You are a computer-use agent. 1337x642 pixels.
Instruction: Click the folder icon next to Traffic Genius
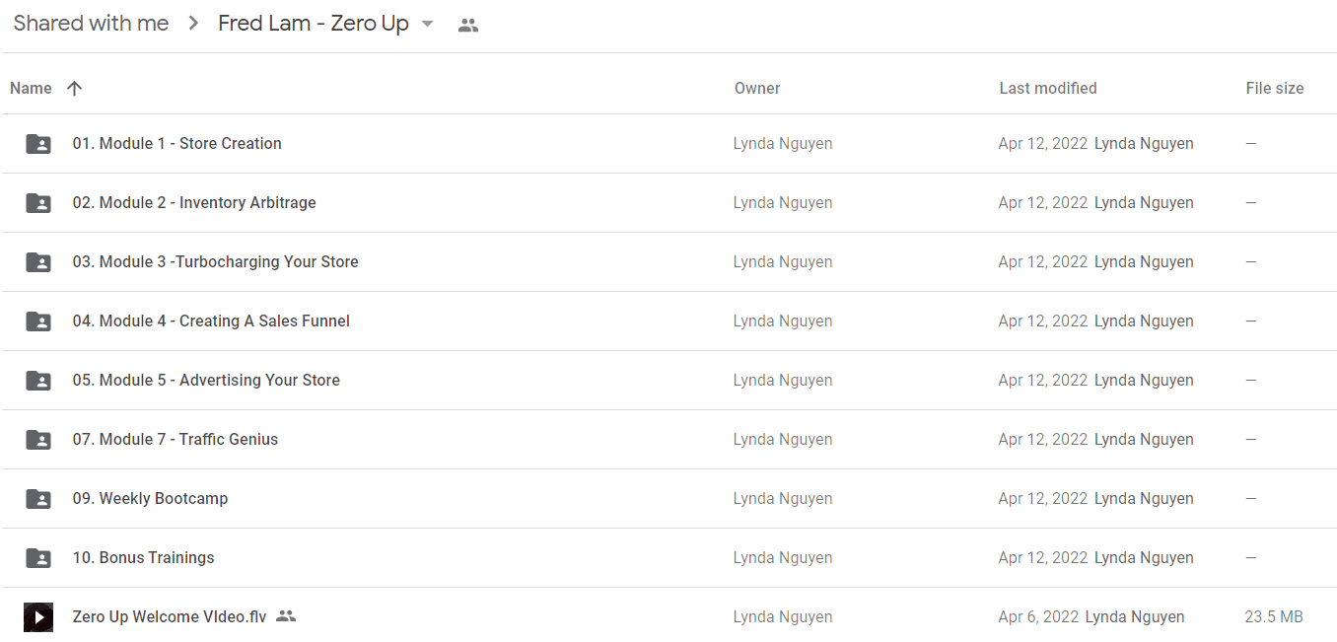[37, 440]
